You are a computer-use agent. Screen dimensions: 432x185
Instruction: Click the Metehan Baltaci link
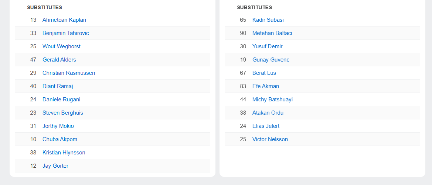click(272, 33)
